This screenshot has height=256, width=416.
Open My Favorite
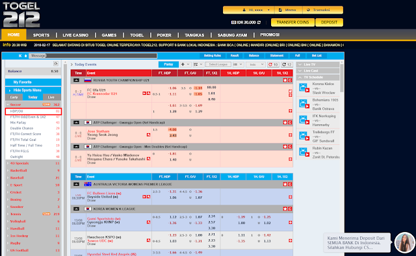33,82
